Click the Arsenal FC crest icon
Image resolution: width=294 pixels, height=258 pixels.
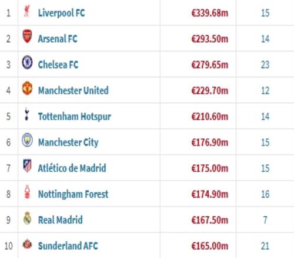[x=27, y=36]
